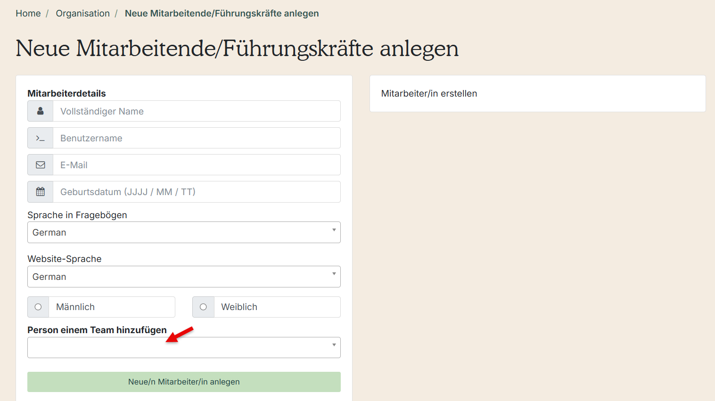Open the Website-Sprache dropdown

coord(184,277)
